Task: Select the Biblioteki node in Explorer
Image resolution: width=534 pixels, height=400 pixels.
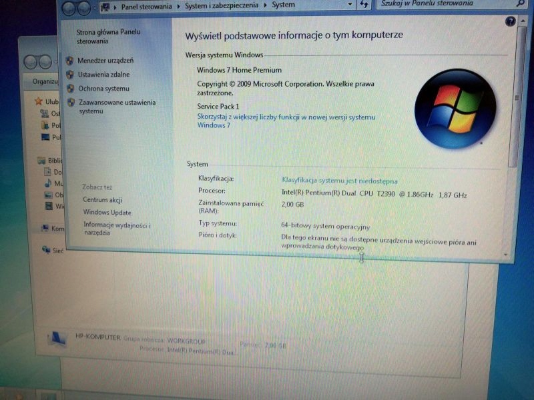Action: tap(51, 160)
